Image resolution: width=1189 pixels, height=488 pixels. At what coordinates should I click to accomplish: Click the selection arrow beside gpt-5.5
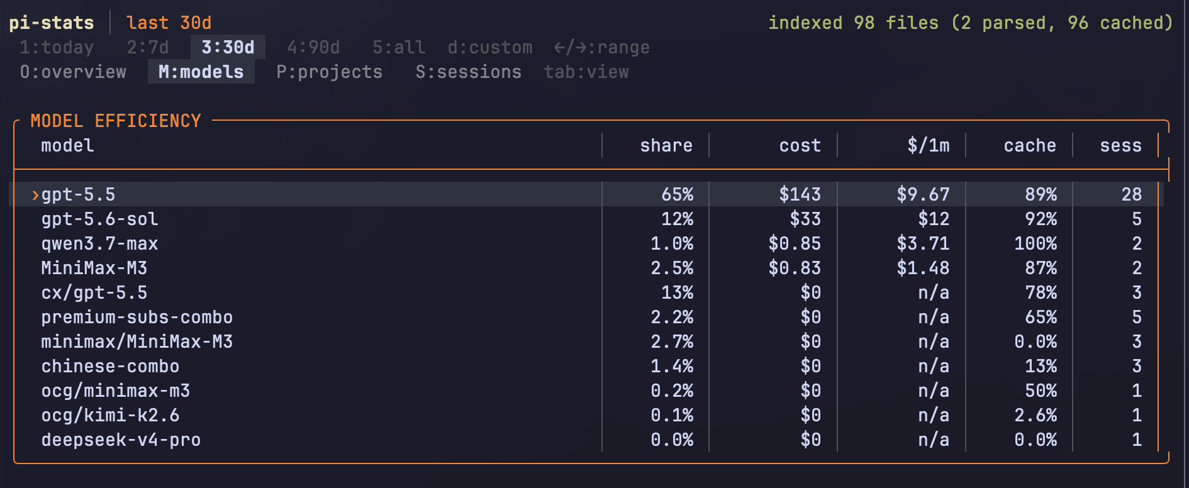click(x=35, y=195)
